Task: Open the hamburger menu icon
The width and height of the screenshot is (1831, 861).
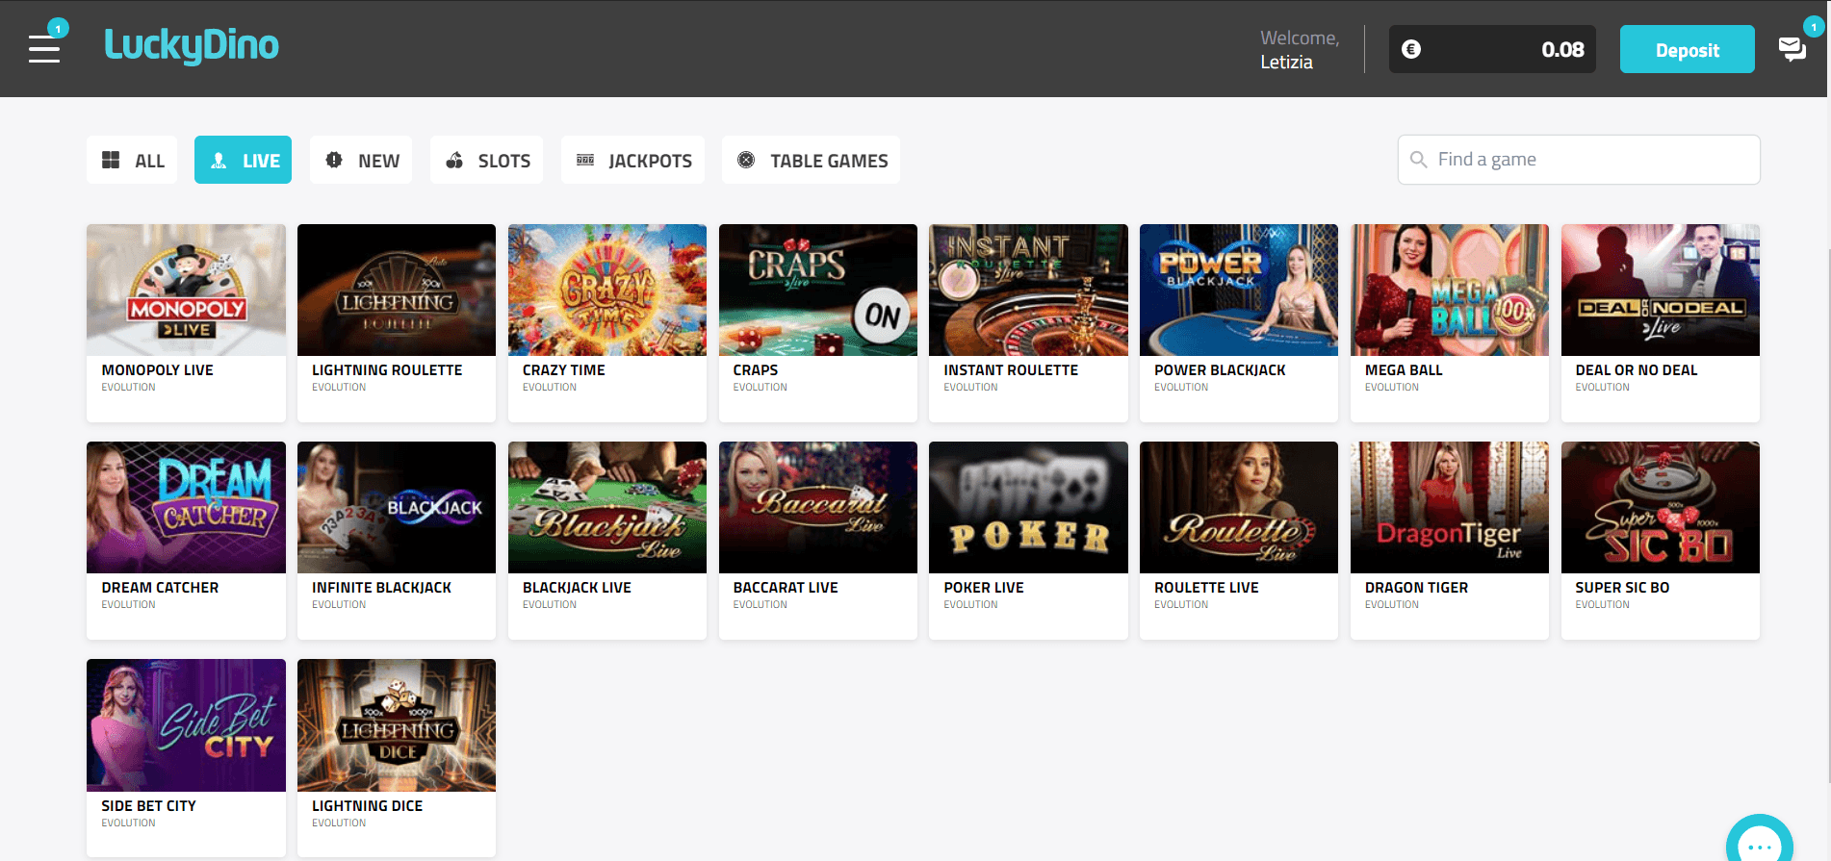Action: click(44, 48)
